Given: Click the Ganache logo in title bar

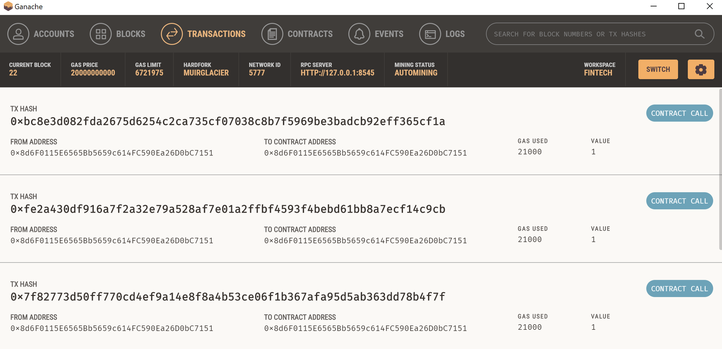Looking at the screenshot, I should point(8,6).
